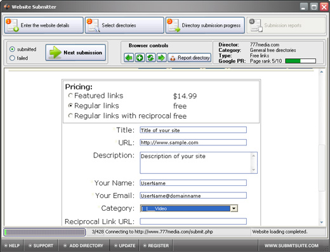Choose the Featured links pricing option

pyautogui.click(x=70, y=96)
